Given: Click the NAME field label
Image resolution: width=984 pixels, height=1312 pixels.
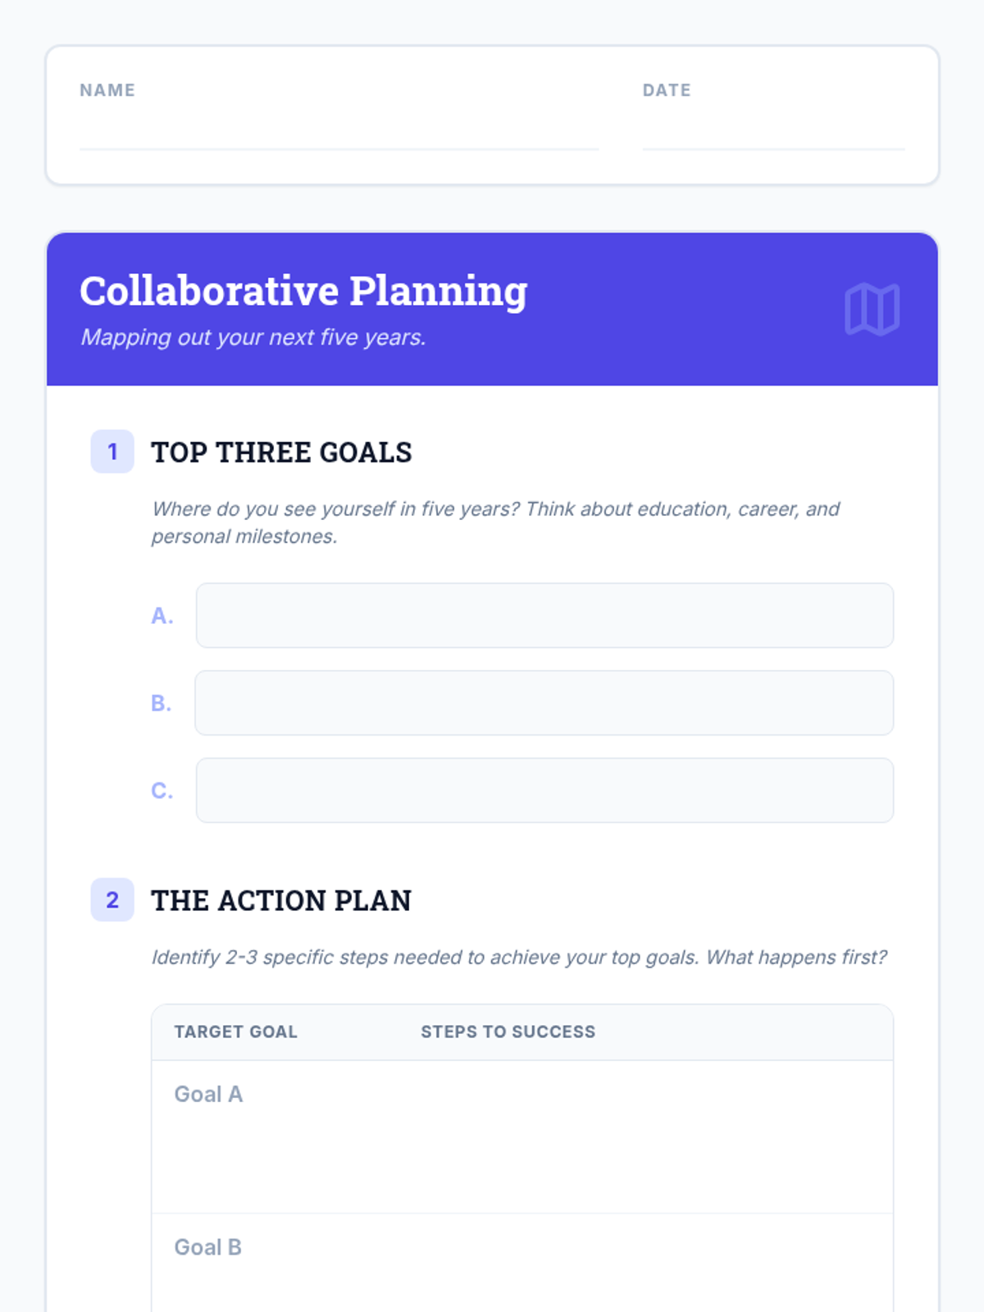Looking at the screenshot, I should click(x=107, y=90).
